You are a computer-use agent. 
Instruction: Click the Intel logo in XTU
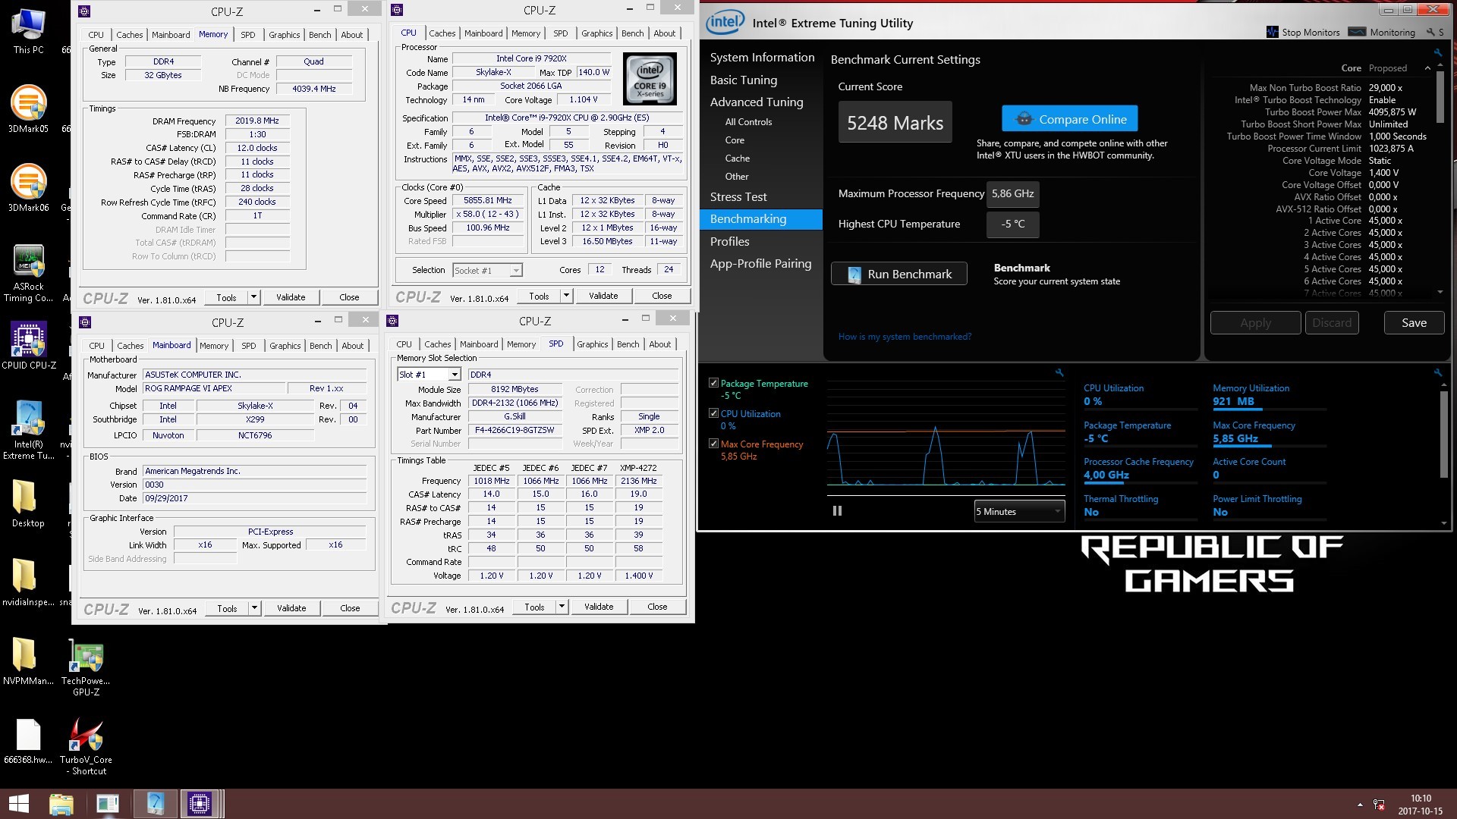click(725, 22)
